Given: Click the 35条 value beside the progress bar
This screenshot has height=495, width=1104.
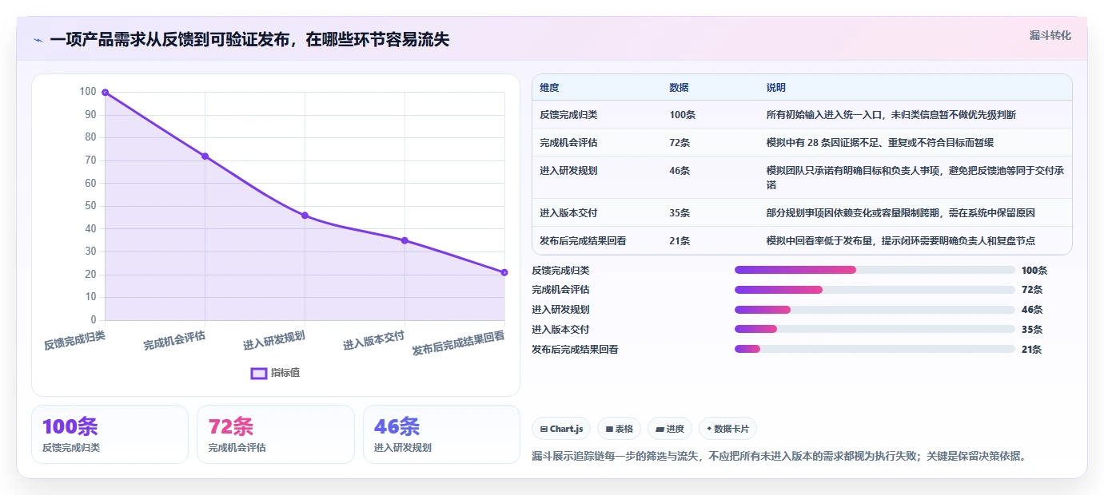Looking at the screenshot, I should pos(1031,329).
